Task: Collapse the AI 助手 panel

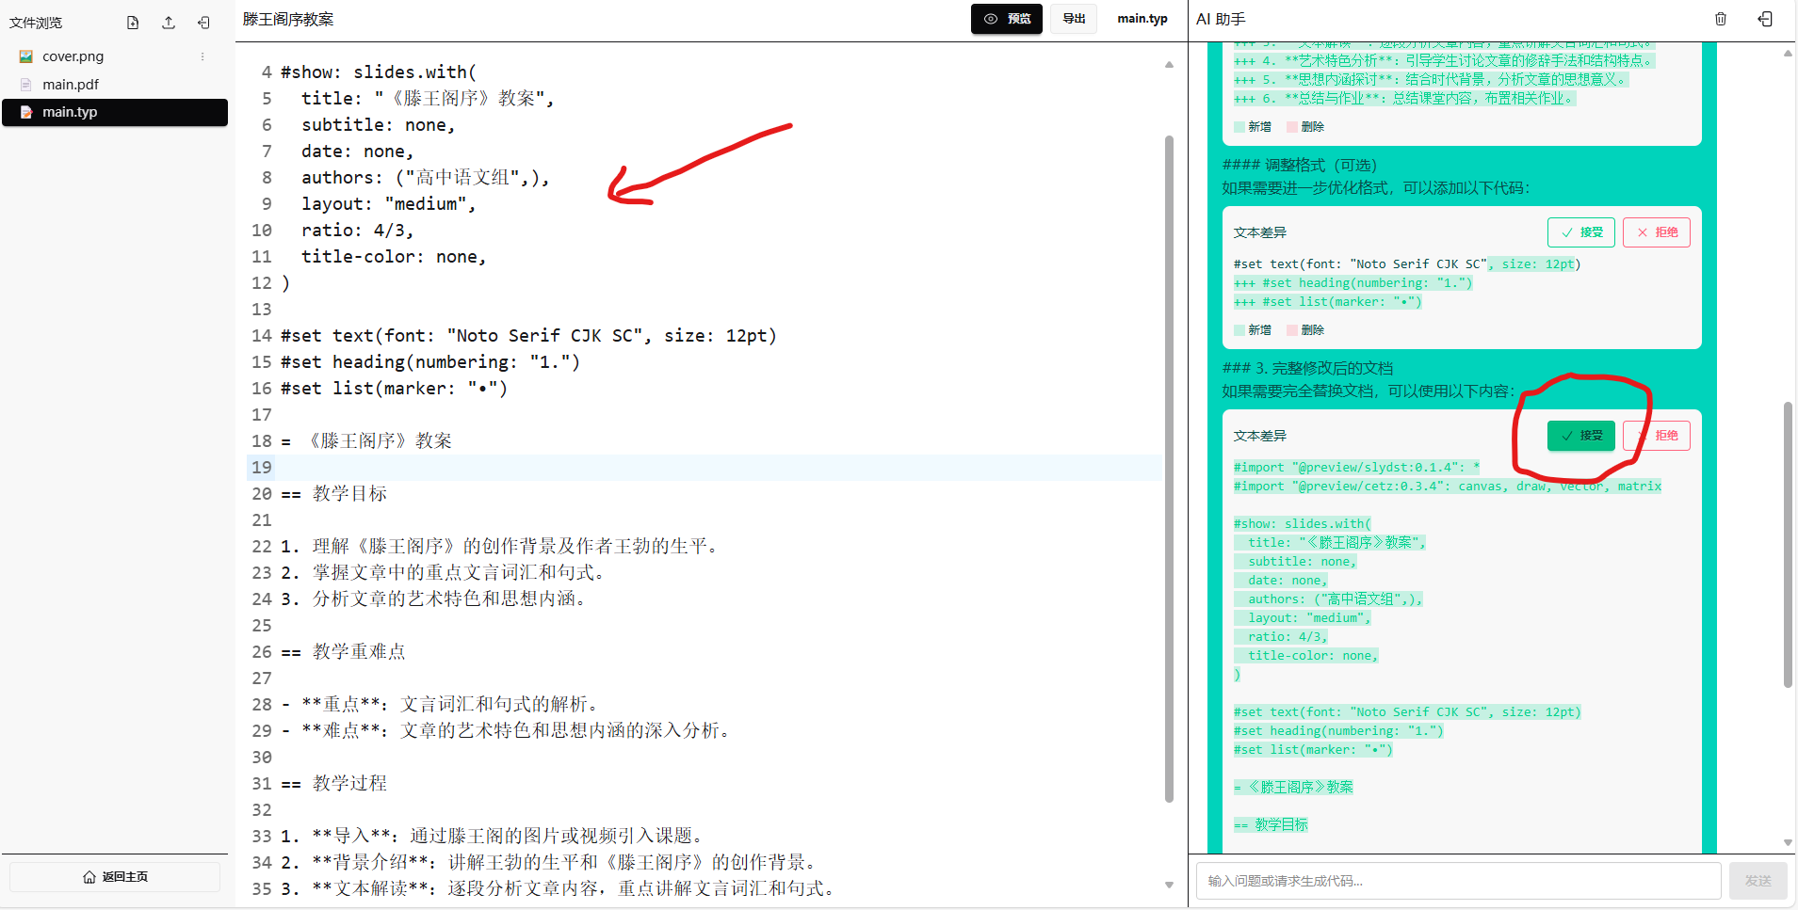Action: click(x=1766, y=19)
